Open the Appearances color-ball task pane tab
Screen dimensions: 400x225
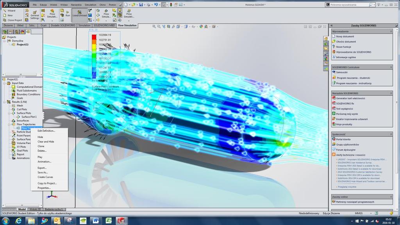click(x=326, y=59)
